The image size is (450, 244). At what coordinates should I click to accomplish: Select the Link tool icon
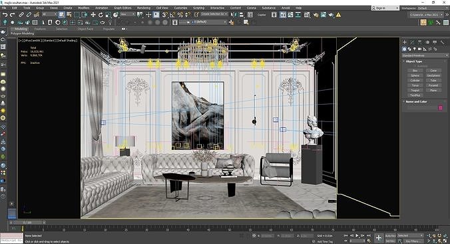click(x=21, y=15)
